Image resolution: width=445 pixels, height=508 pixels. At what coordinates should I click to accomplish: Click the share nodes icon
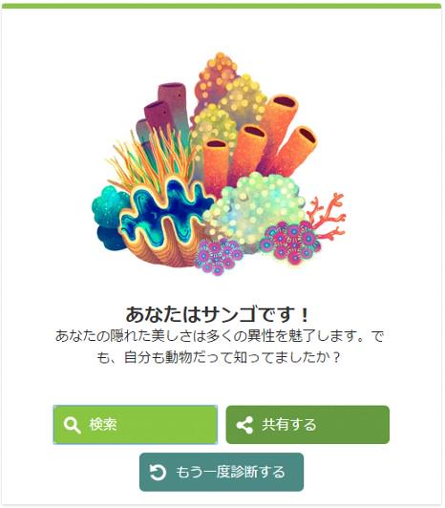[x=244, y=425]
